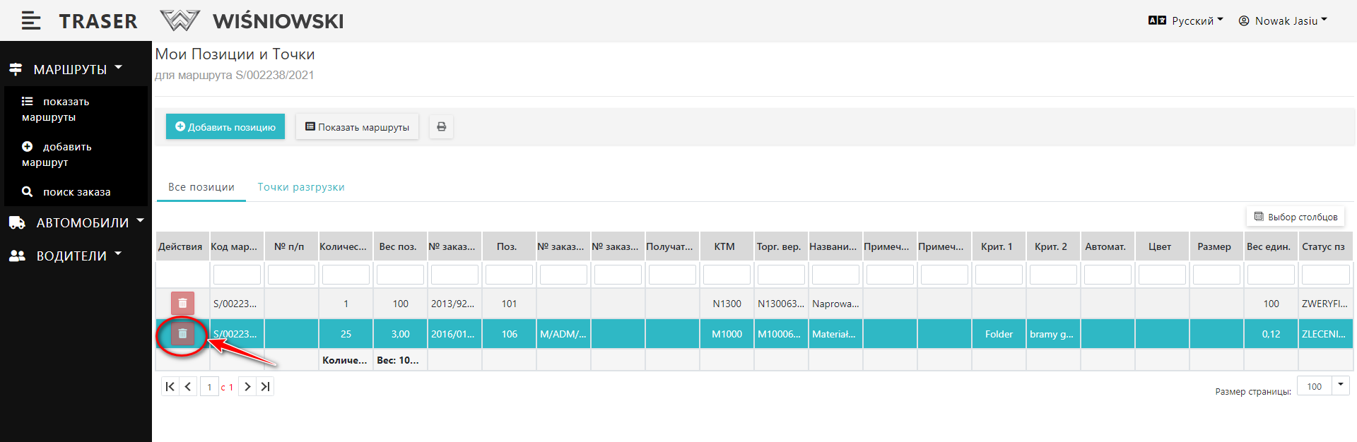
Task: Expand page size dropdown showing 100
Action: [x=1340, y=386]
